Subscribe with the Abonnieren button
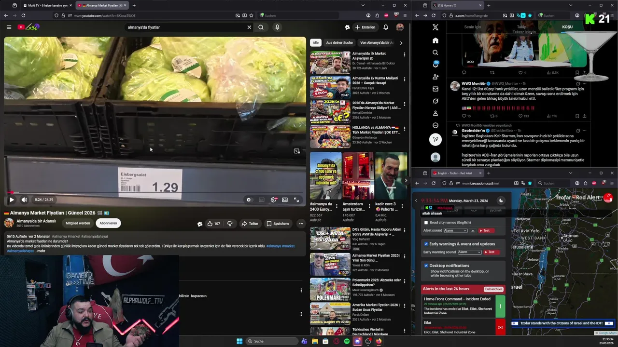 click(108, 223)
